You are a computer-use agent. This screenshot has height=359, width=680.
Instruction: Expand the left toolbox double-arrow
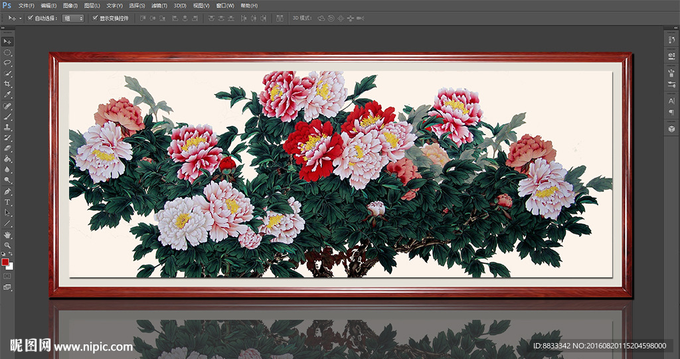coord(3,28)
